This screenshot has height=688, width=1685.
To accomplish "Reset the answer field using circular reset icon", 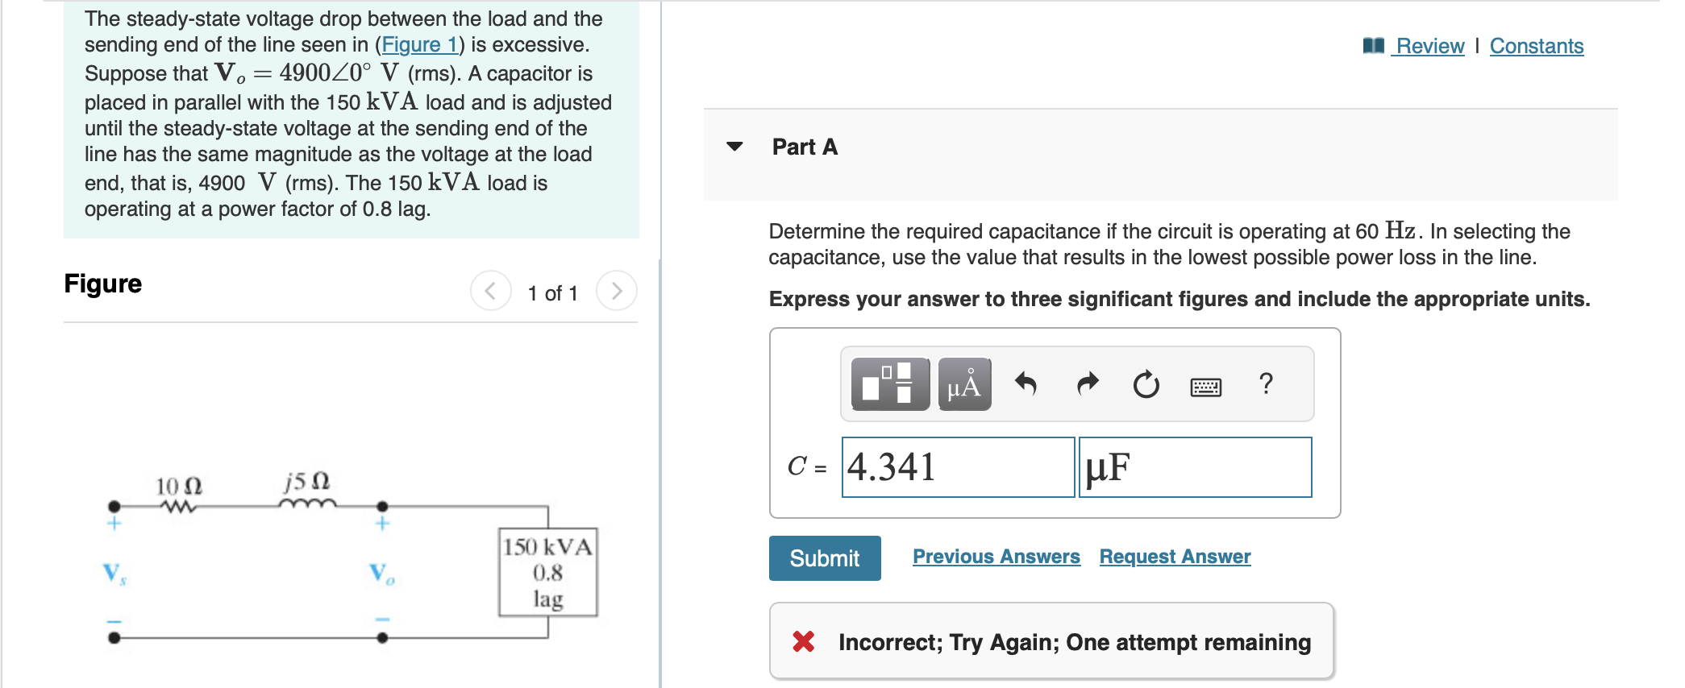I will point(1146,384).
